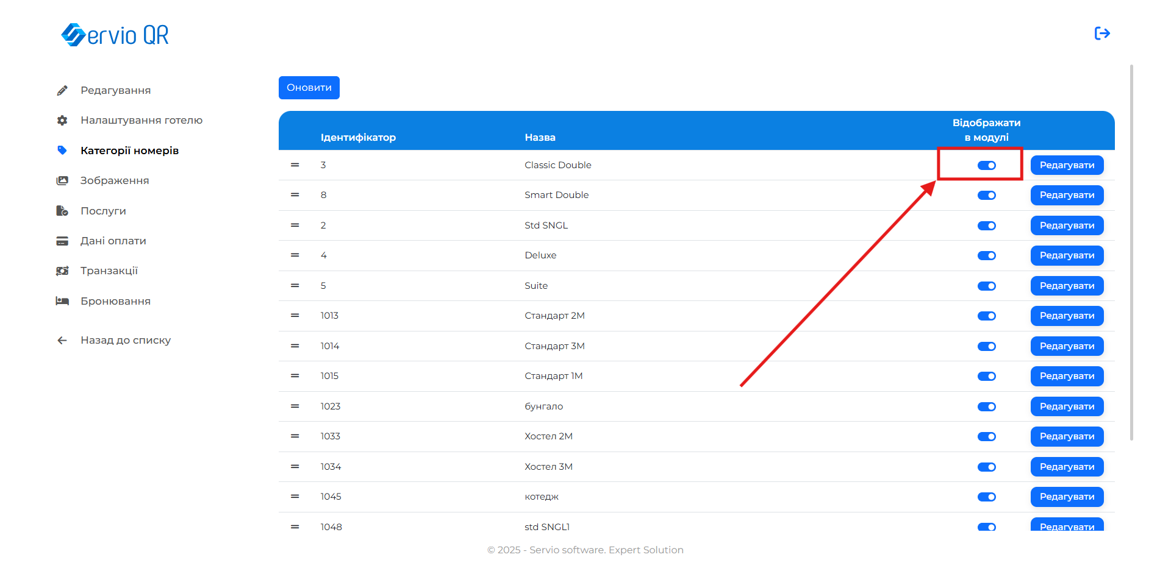Click the images icon beside Зображення
1171x574 pixels.
(62, 181)
